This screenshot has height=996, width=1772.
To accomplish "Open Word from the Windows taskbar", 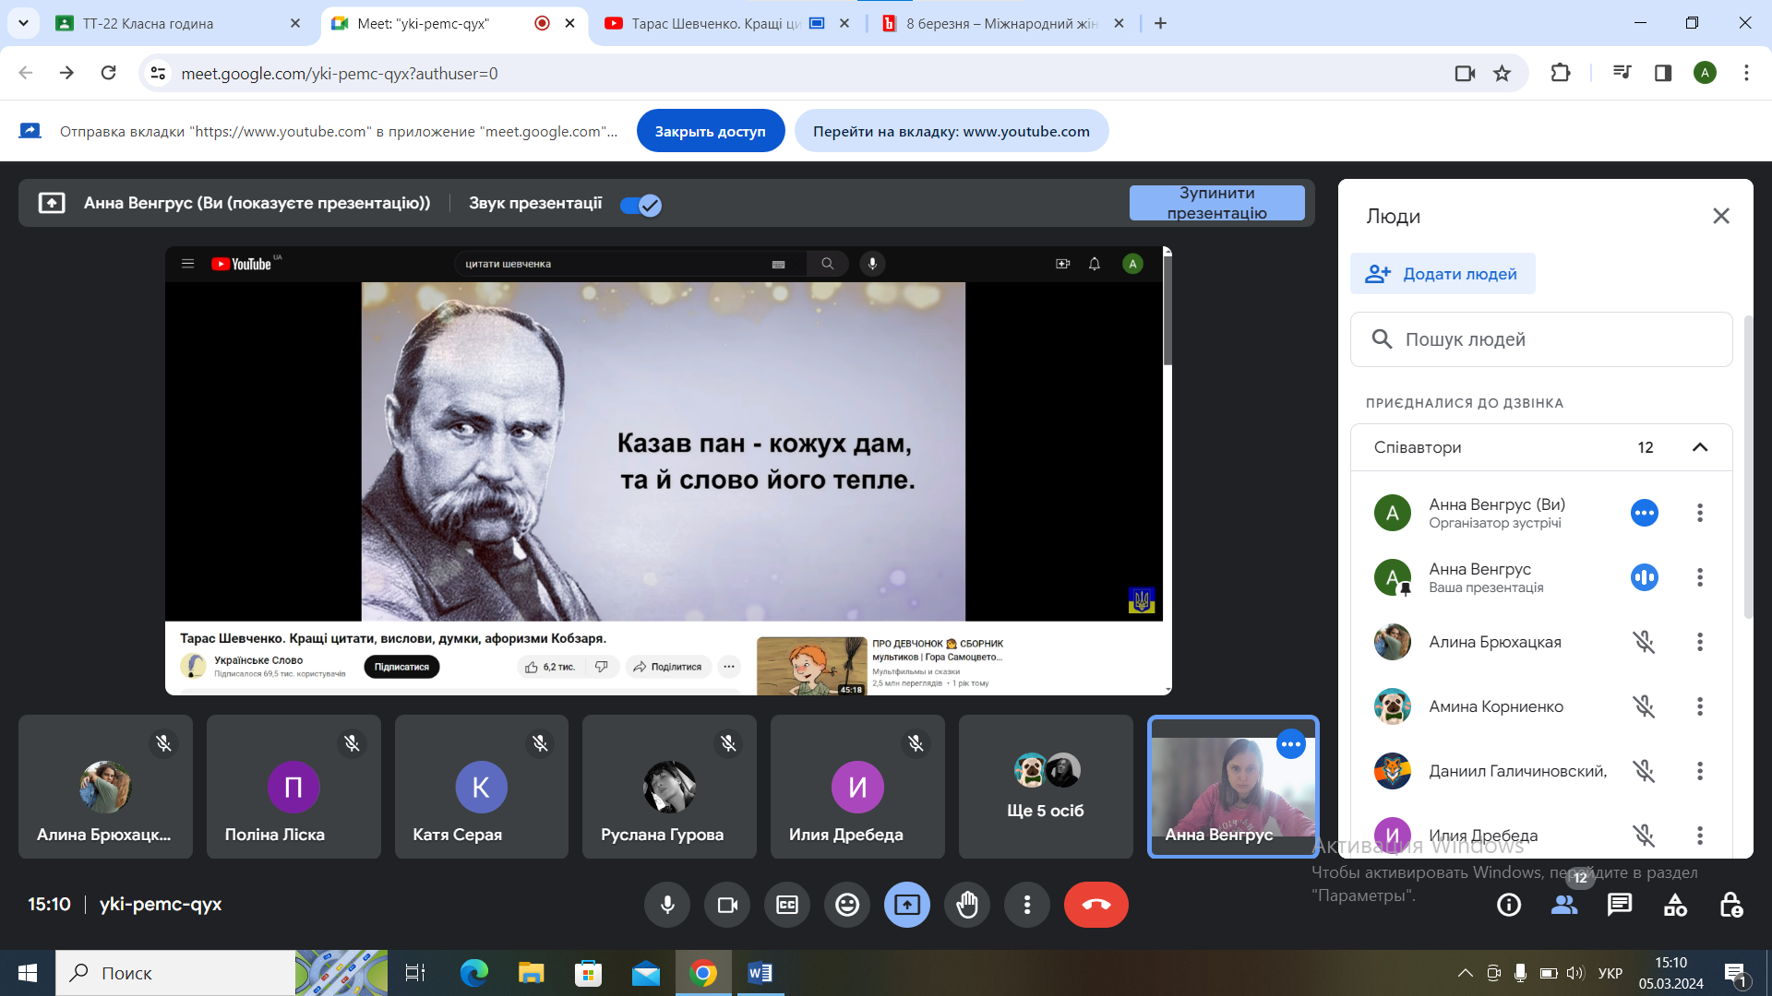I will [x=760, y=973].
